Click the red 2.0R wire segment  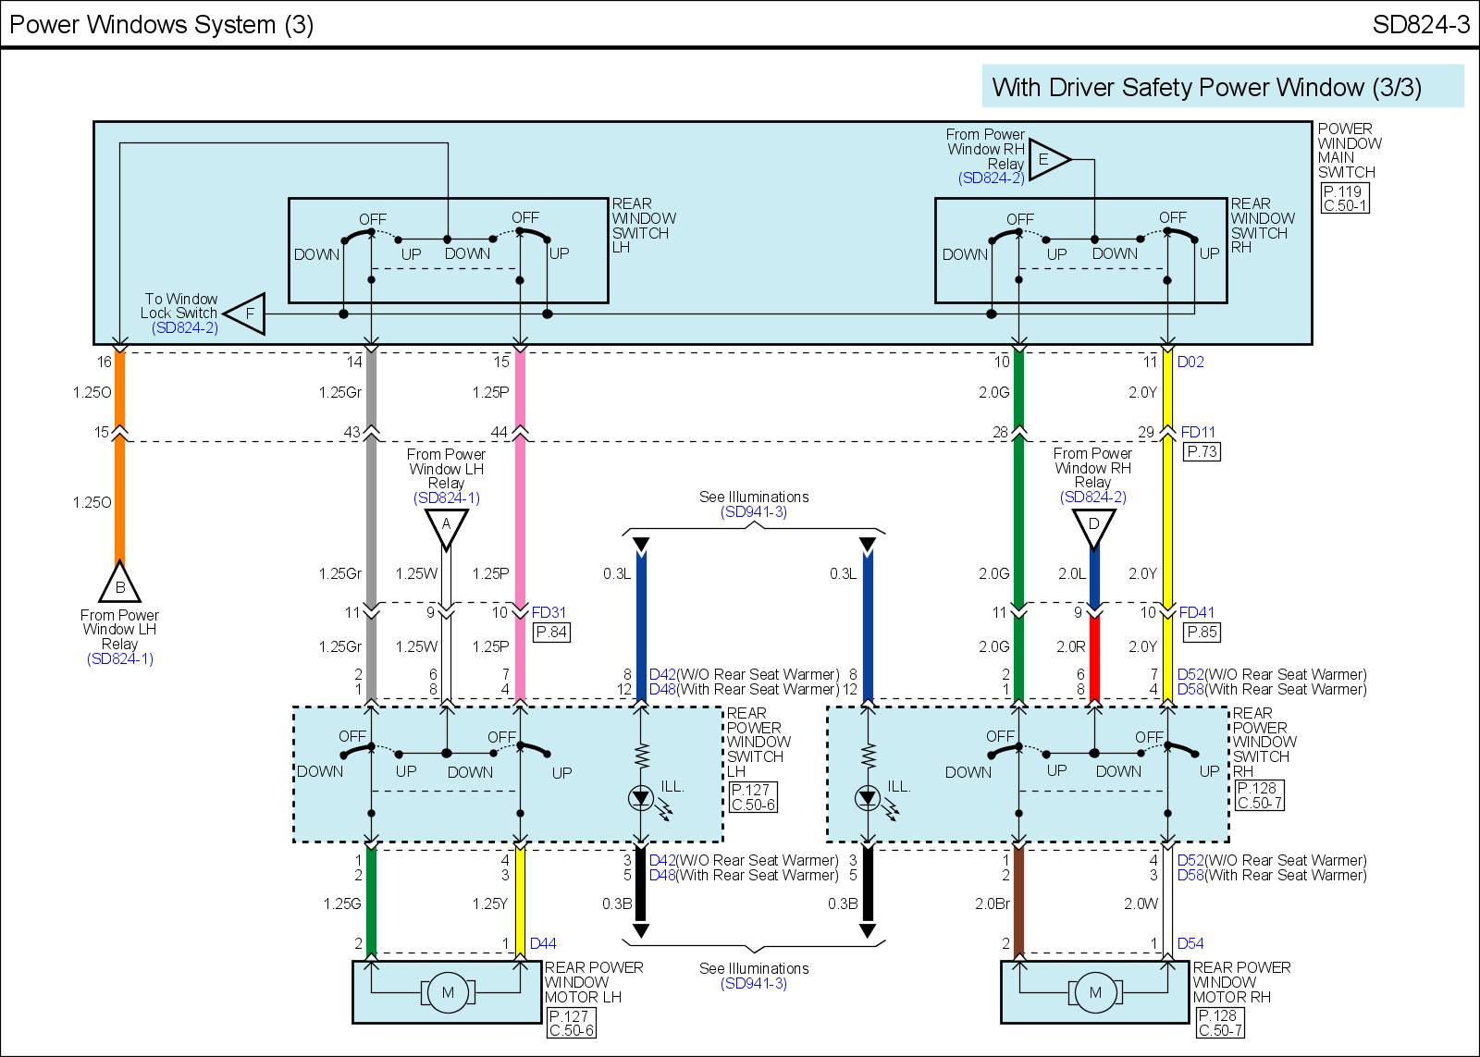click(1093, 657)
